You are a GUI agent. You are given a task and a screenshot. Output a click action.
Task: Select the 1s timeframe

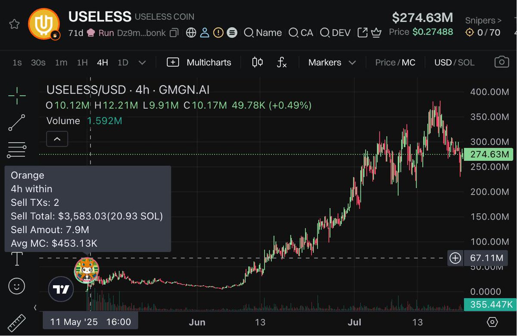coord(17,62)
